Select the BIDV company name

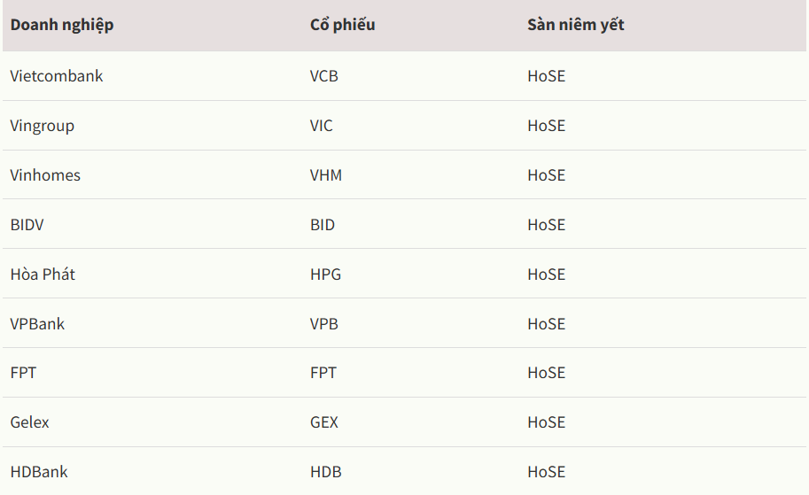[27, 224]
